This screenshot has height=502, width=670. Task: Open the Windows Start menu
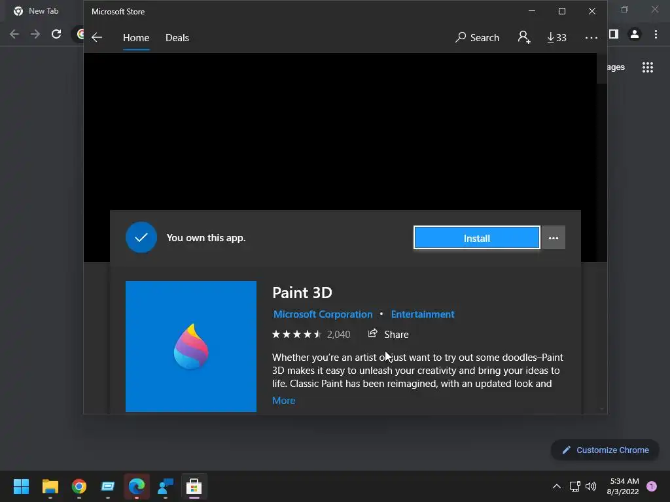point(22,486)
